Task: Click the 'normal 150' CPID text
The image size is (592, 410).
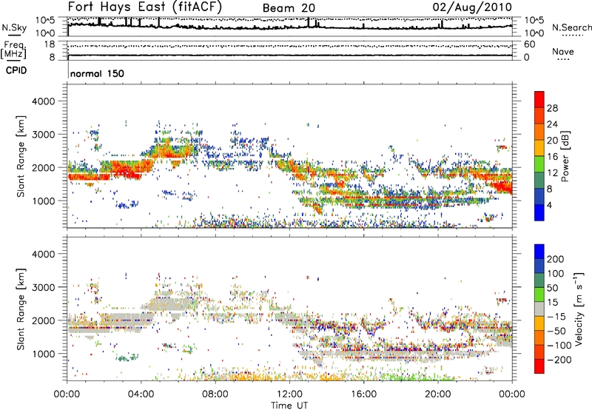Action: click(x=97, y=73)
